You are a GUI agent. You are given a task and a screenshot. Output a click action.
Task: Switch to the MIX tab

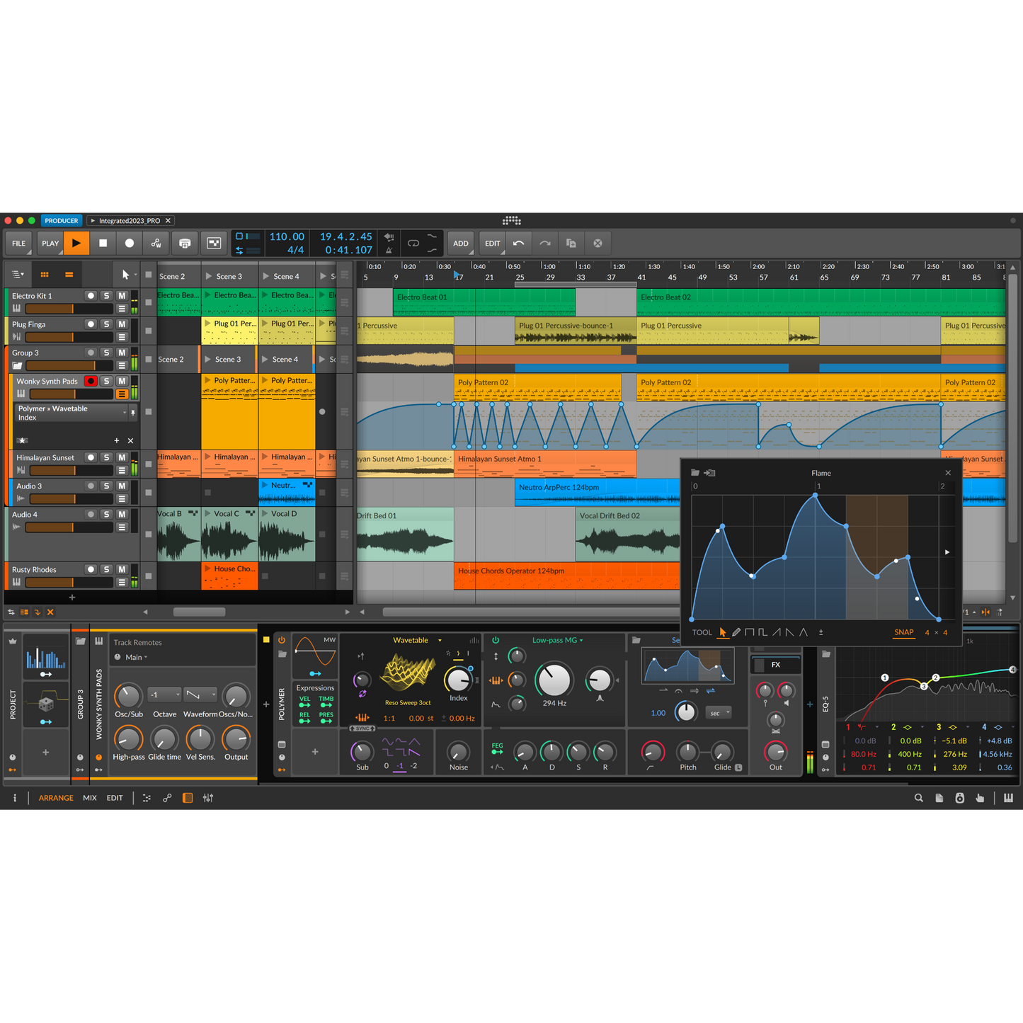click(90, 798)
